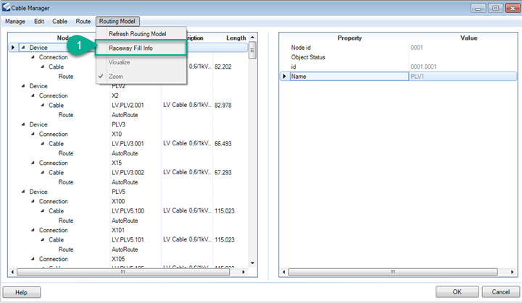Click the id value 0001.0001
Screen dimensions: 522x303
click(x=423, y=67)
